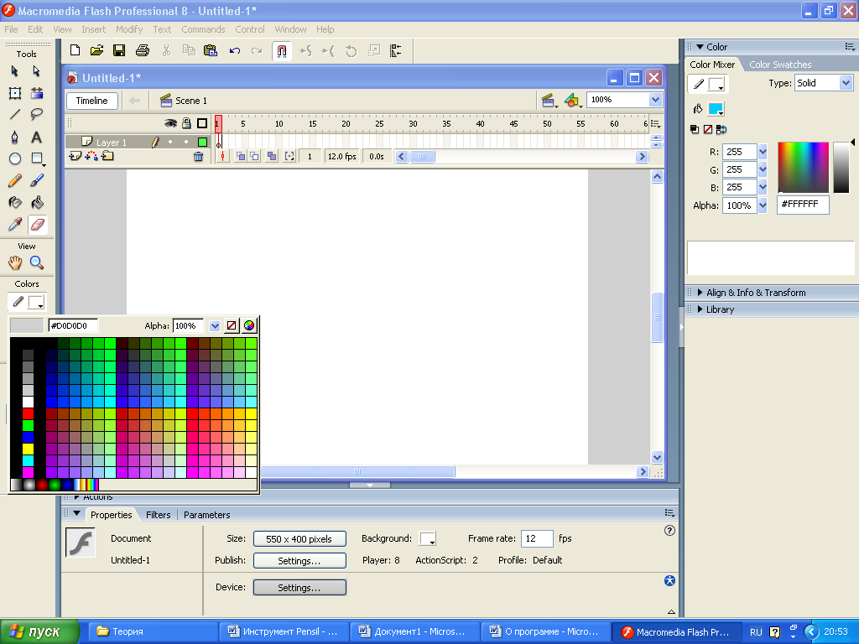Select the Subselection tool
859x644 pixels.
pos(36,71)
